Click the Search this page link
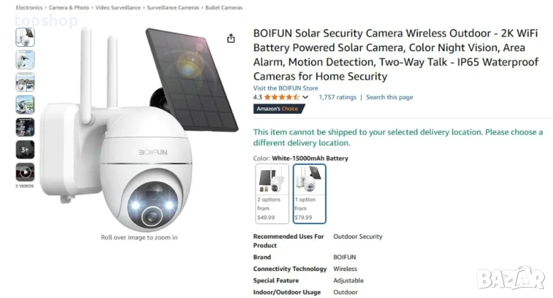 tap(389, 97)
